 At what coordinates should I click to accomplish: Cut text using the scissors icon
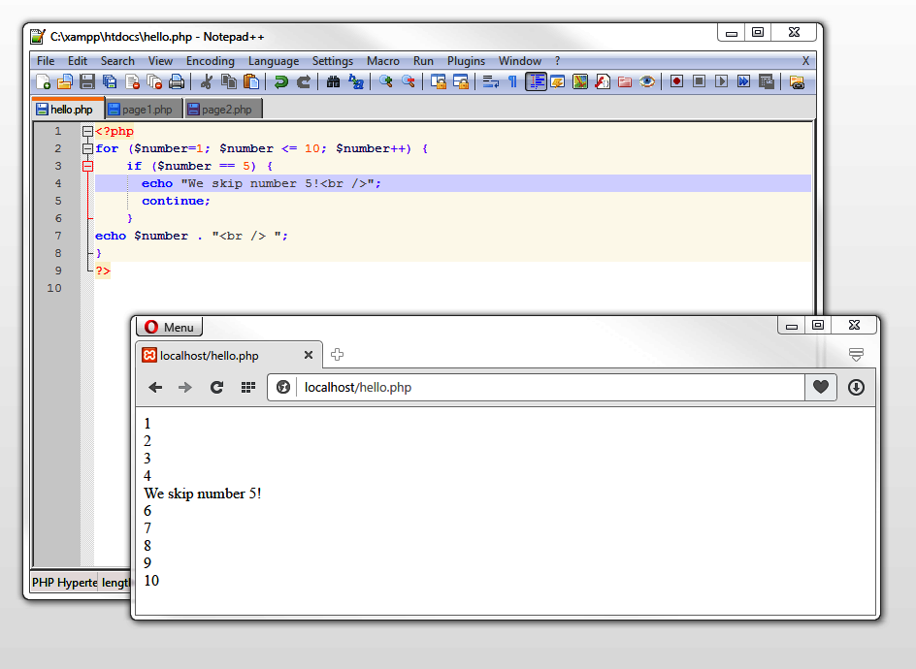tap(206, 81)
